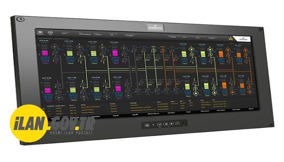Screen dimensions: 284x162
Task: Select the first orange downward pump, top right
Action: click(x=228, y=50)
